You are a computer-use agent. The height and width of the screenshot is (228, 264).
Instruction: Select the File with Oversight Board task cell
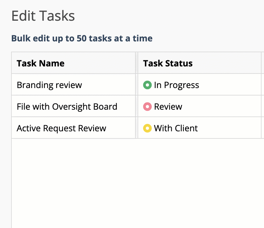[x=67, y=106]
